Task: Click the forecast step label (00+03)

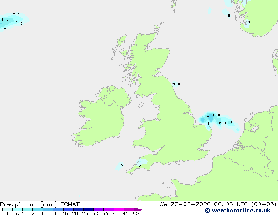Action: (x=264, y=204)
